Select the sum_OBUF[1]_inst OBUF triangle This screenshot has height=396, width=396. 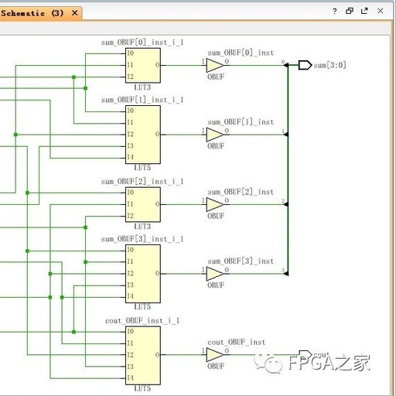(x=214, y=135)
